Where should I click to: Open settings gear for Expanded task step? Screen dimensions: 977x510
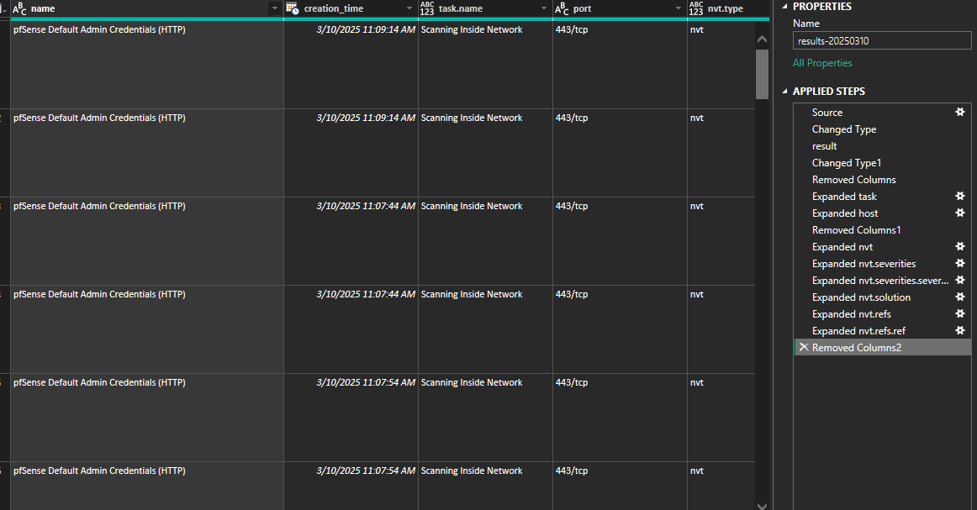(960, 196)
